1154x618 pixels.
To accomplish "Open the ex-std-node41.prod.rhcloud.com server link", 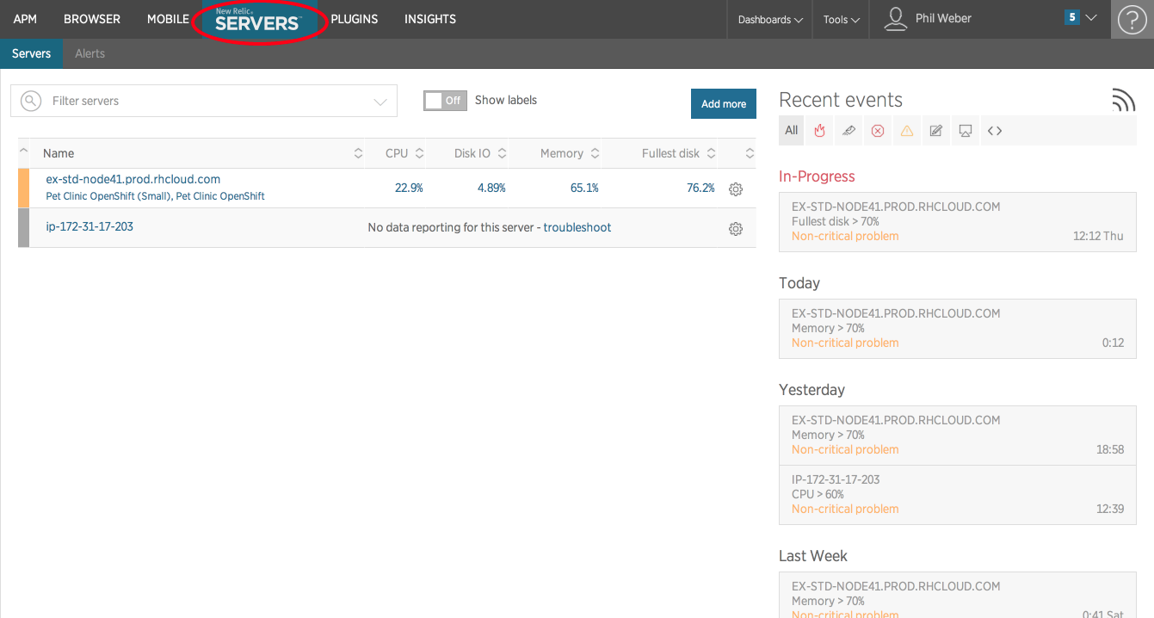I will click(133, 179).
